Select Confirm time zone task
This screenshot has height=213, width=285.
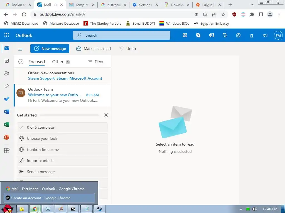click(62, 149)
